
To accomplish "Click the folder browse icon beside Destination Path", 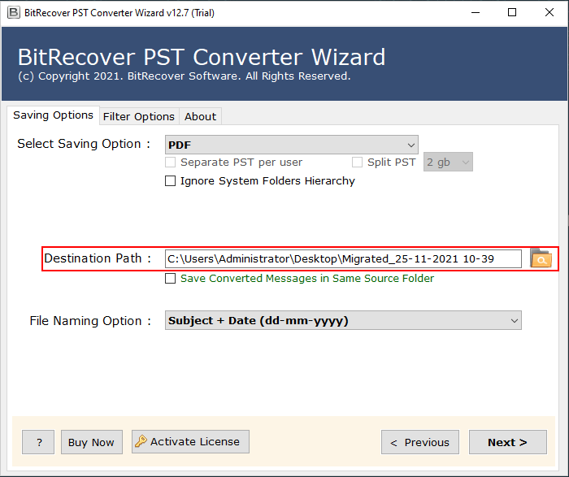I will pyautogui.click(x=541, y=258).
